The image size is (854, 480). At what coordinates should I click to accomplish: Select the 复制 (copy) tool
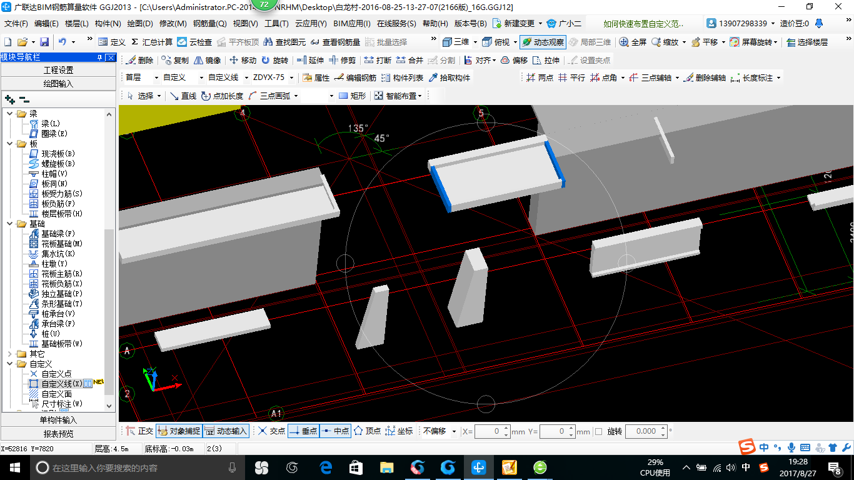coord(175,61)
